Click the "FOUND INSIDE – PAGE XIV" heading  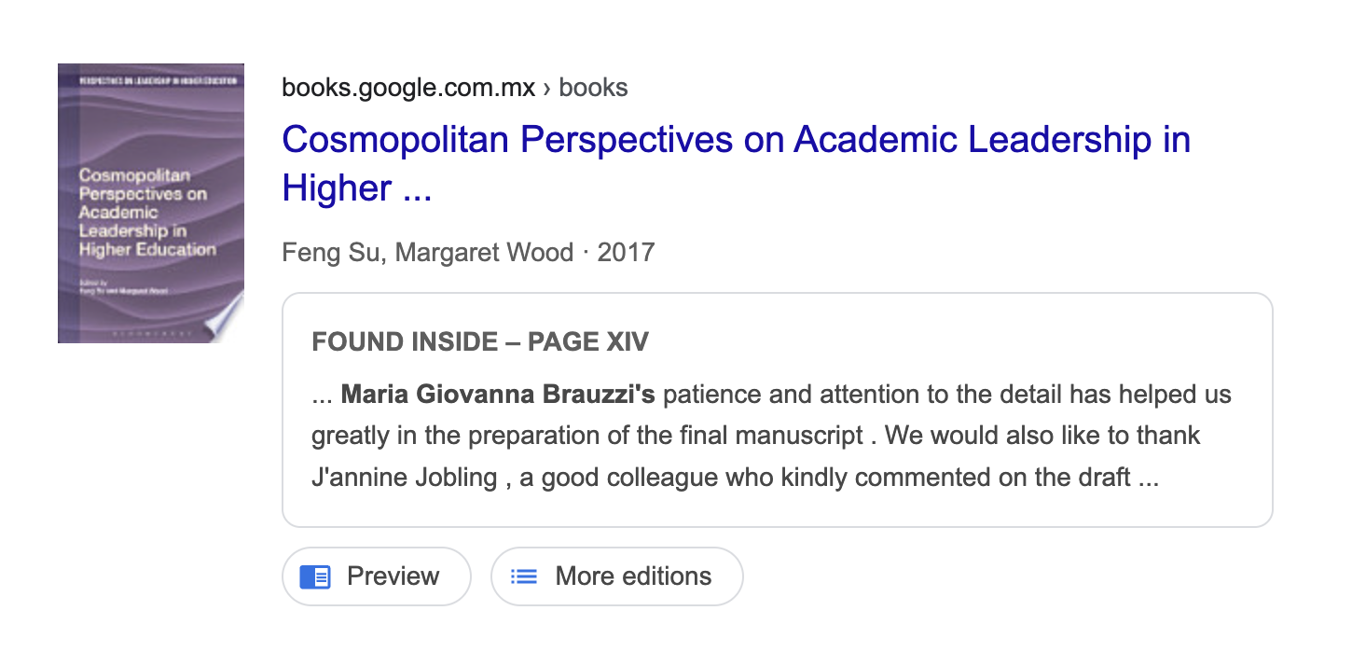(480, 341)
